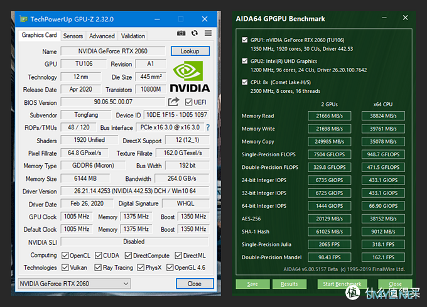Toggle the Ray Tracing checkbox
The image size is (427, 307).
[98, 267]
